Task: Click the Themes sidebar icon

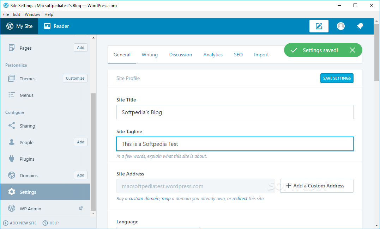Action: 11,79
